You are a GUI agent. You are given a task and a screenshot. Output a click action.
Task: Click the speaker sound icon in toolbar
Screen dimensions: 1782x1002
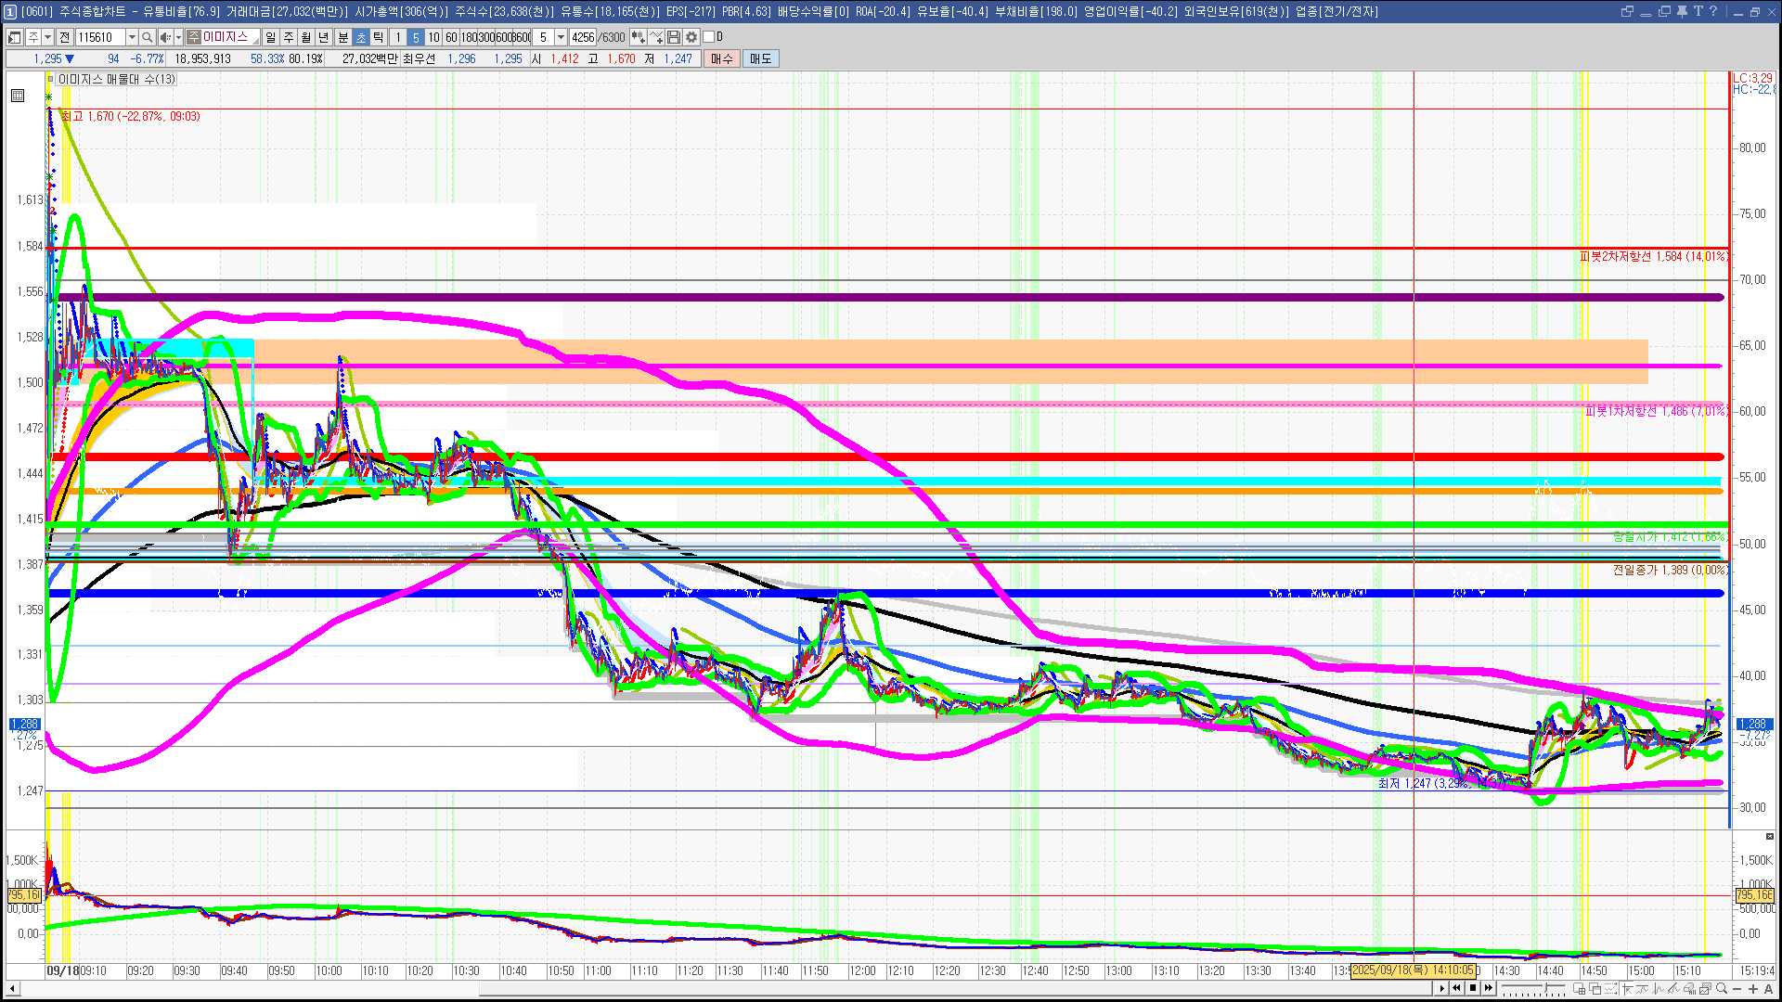point(164,37)
